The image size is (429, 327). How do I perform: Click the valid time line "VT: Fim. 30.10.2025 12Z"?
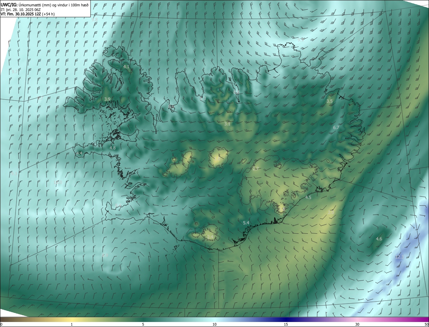click(x=20, y=14)
